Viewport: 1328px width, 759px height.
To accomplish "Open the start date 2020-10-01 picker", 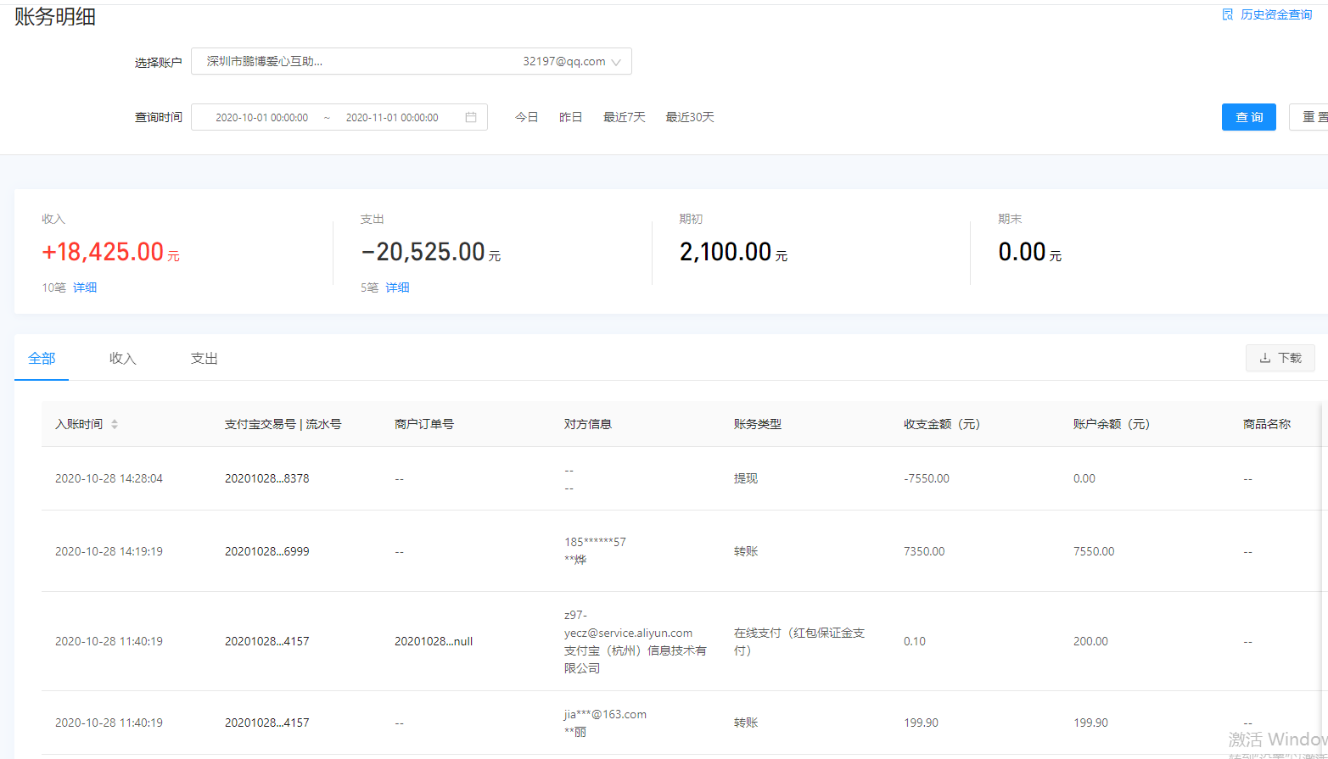I will click(261, 117).
